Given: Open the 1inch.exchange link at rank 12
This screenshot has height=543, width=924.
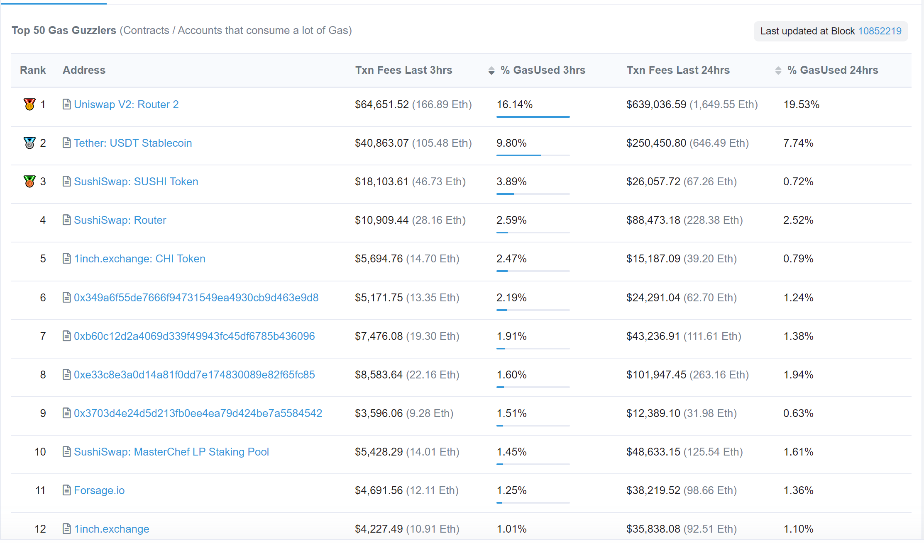Looking at the screenshot, I should (x=111, y=529).
